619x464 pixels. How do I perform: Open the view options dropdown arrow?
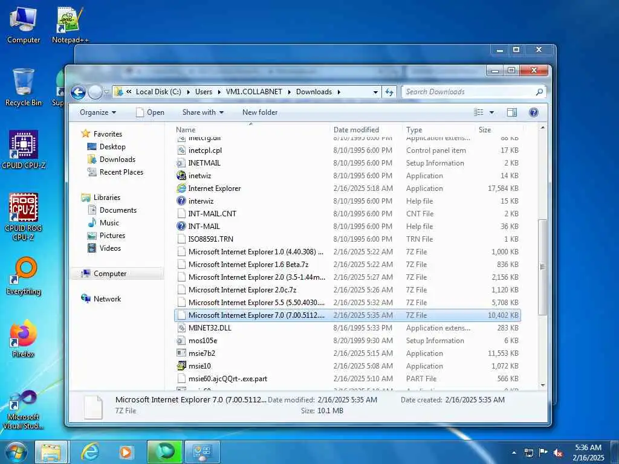(x=492, y=112)
